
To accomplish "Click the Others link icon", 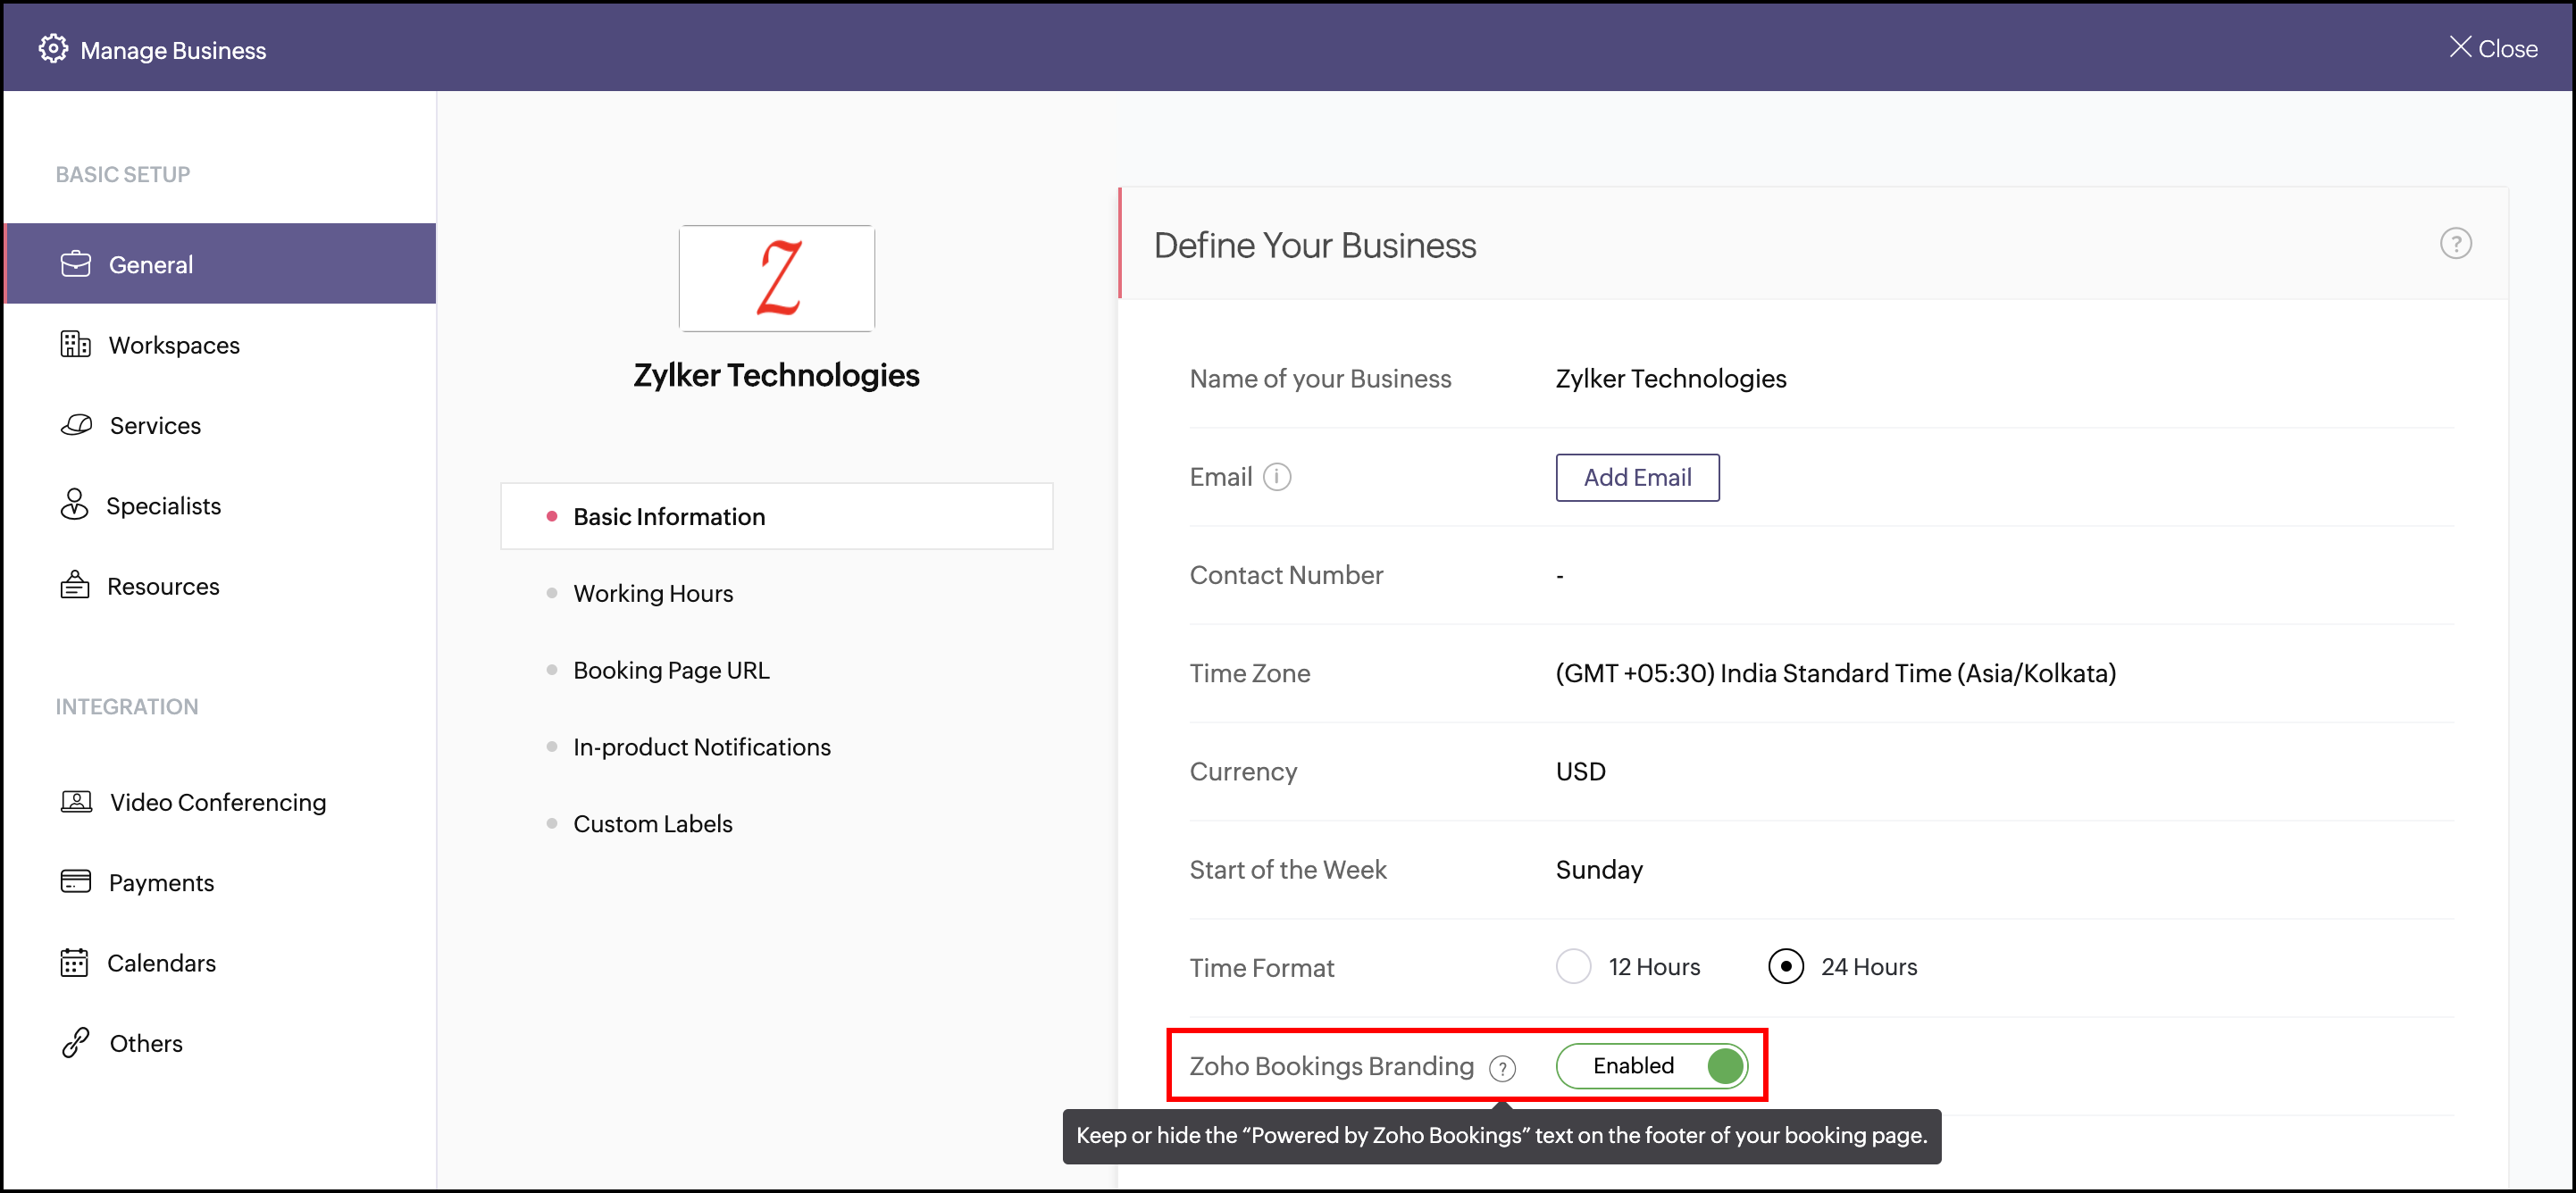I will tap(76, 1043).
